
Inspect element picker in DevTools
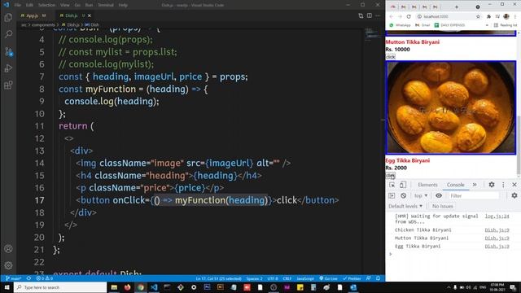click(x=392, y=185)
